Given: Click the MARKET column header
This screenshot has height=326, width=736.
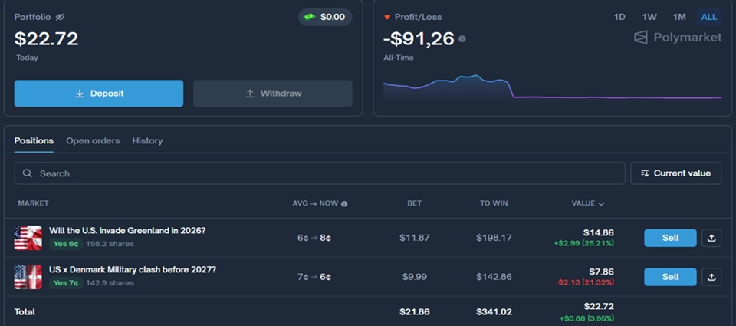Looking at the screenshot, I should (33, 203).
